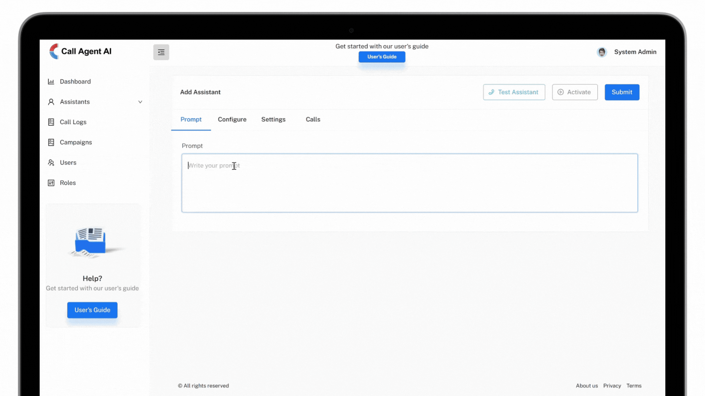Click the Users sidebar icon
The image size is (705, 396).
[51, 162]
